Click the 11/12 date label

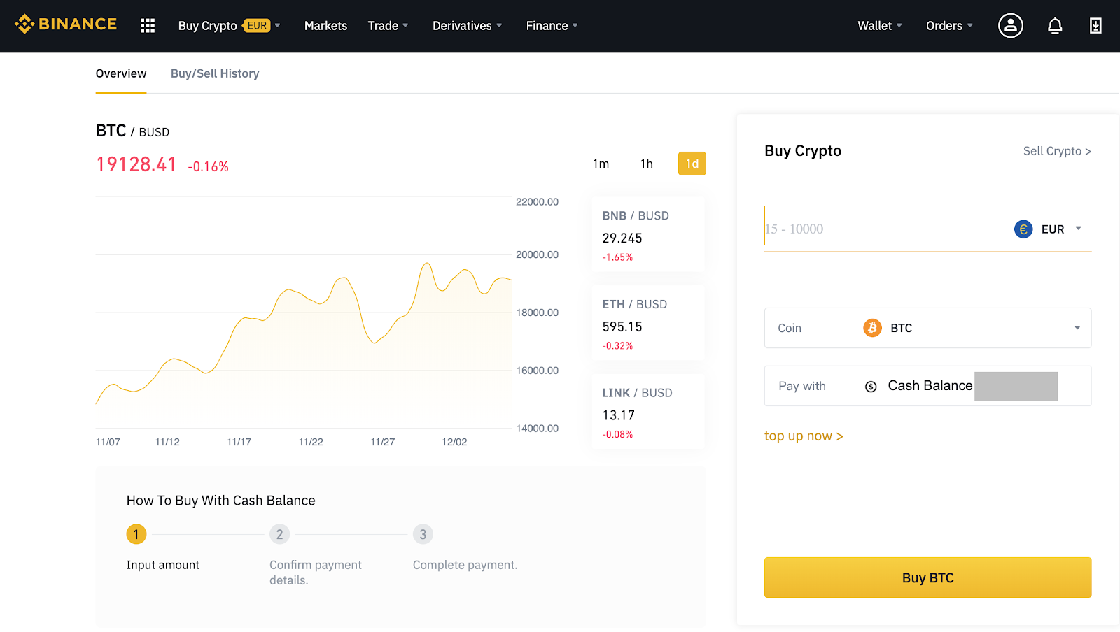(167, 442)
